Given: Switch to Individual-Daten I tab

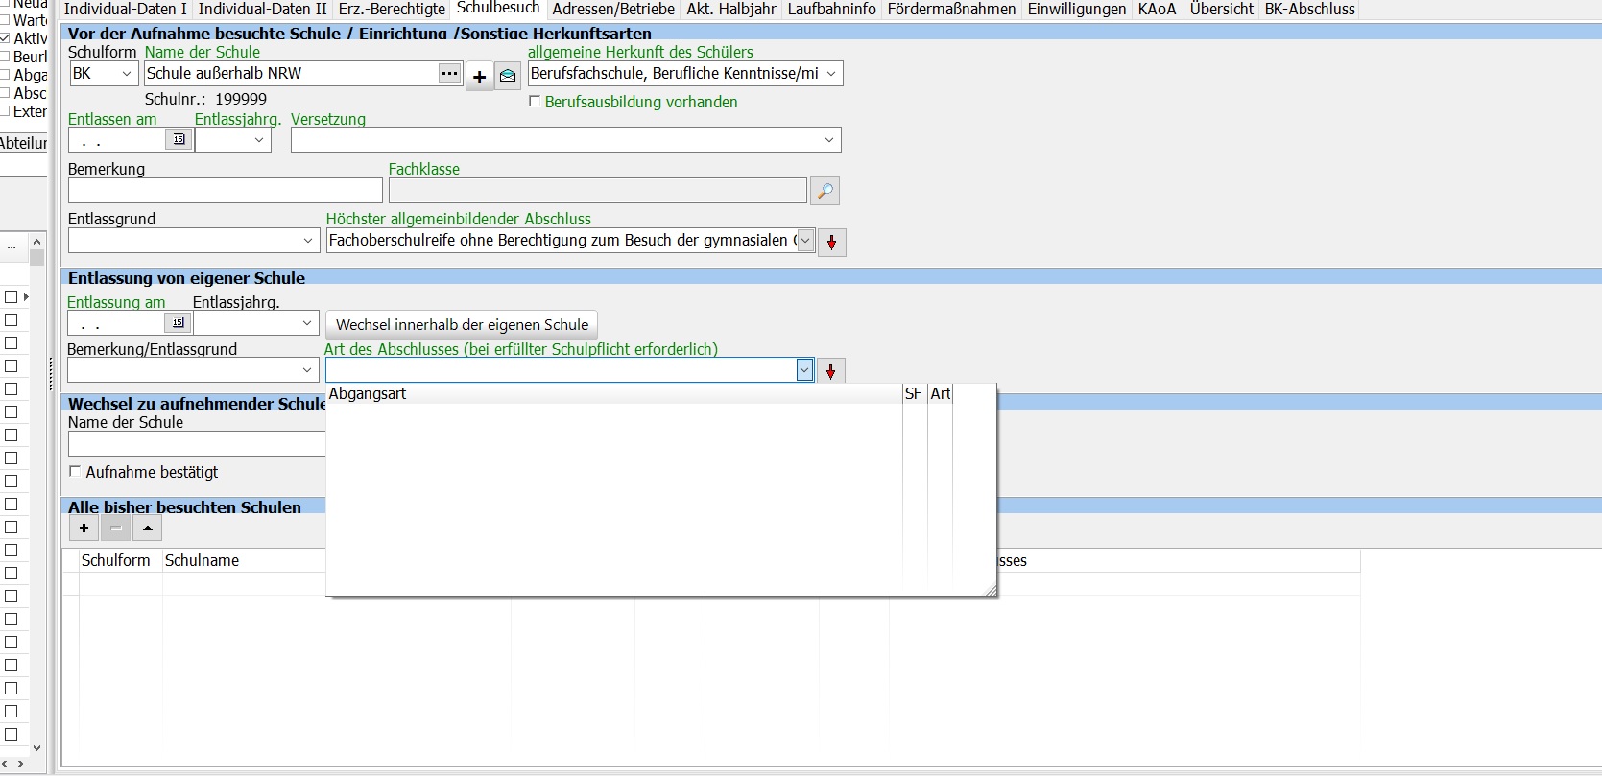Looking at the screenshot, I should tap(125, 10).
